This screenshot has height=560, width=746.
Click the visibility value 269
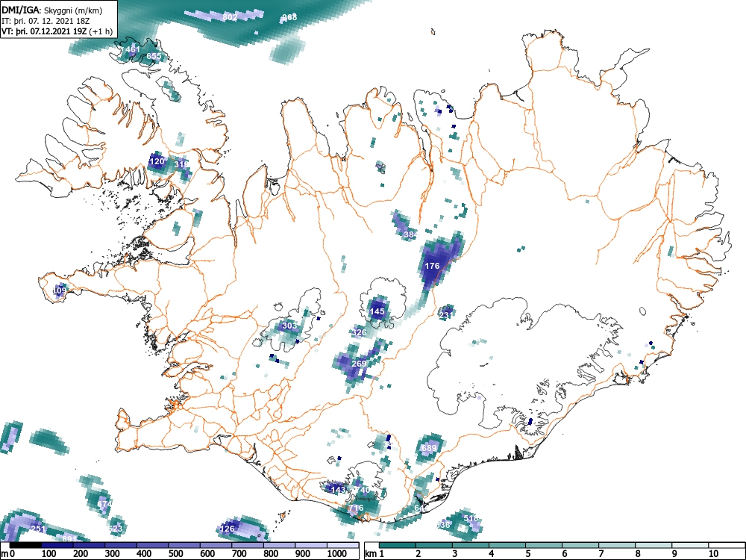pyautogui.click(x=359, y=364)
